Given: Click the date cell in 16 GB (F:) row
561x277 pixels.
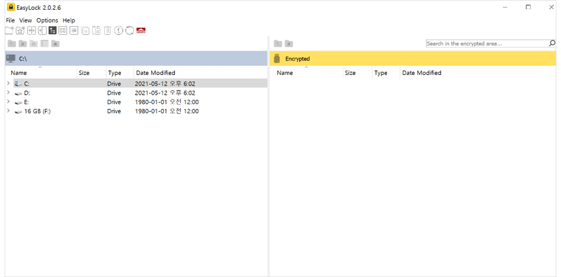Looking at the screenshot, I should point(166,111).
